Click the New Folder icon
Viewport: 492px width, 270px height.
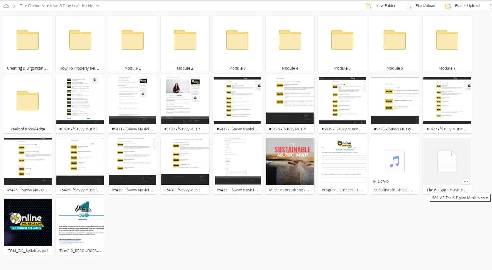(369, 6)
